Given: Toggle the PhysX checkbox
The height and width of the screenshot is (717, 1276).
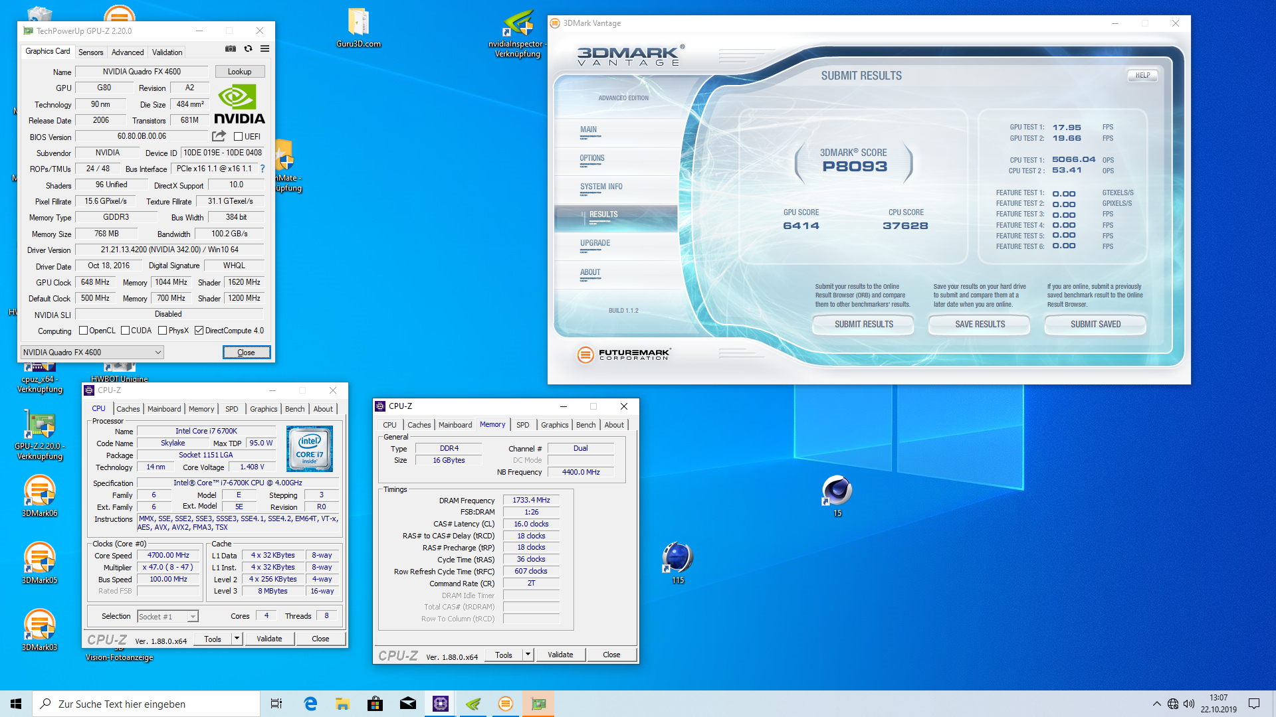Looking at the screenshot, I should coord(162,331).
